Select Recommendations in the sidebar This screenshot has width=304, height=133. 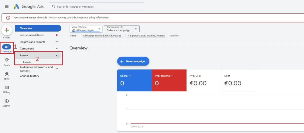pos(32,35)
